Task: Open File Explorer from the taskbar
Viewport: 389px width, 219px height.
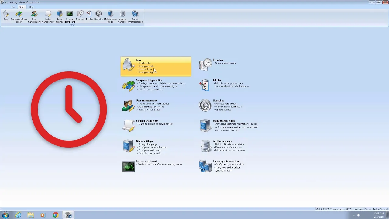Action: [x=31, y=215]
